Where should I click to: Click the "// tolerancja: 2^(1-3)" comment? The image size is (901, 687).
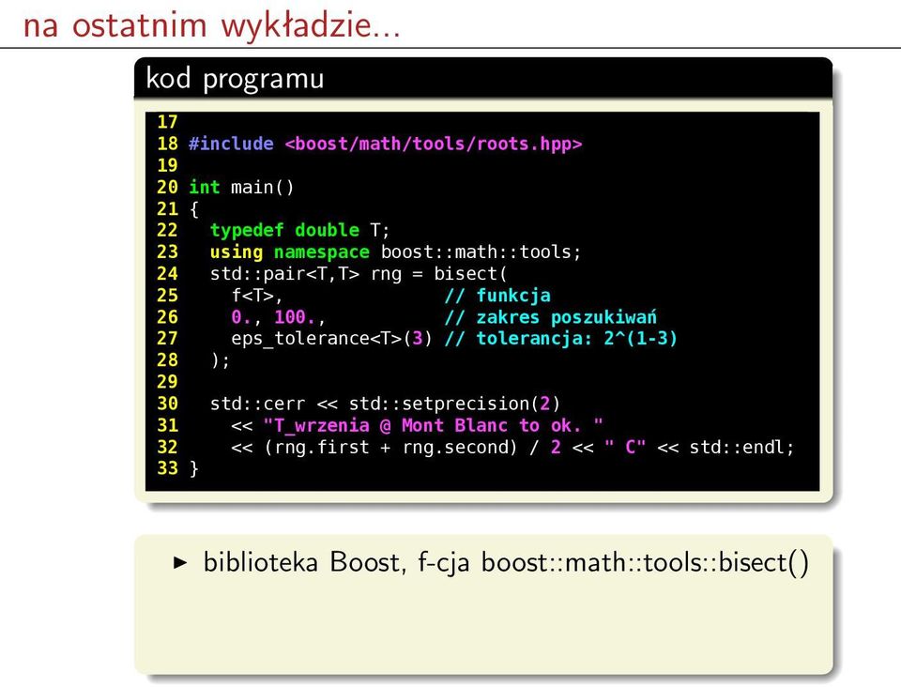561,338
